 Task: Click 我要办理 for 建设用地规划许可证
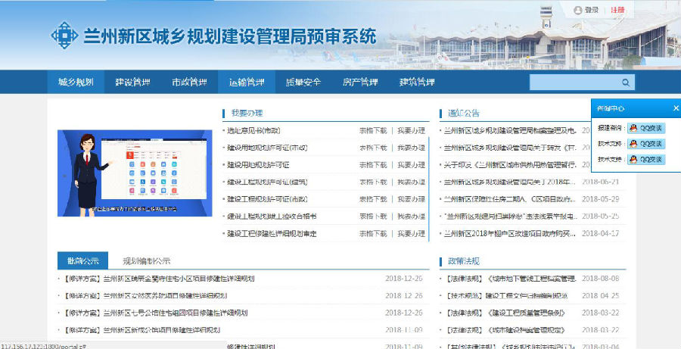[x=411, y=164]
